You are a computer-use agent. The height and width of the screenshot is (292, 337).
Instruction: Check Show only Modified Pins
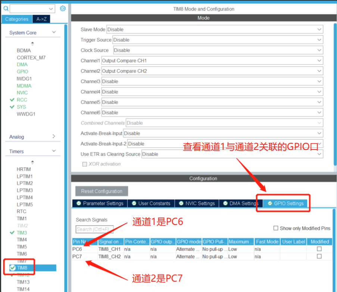coord(276,228)
